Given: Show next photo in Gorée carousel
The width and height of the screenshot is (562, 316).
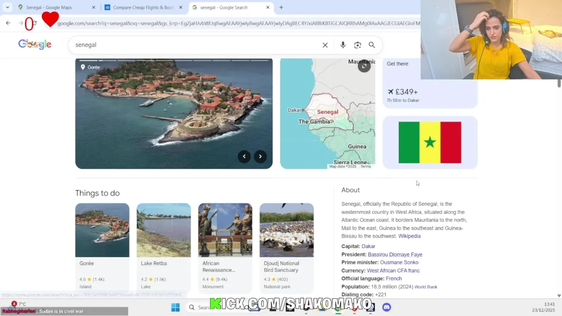Looking at the screenshot, I should (260, 156).
